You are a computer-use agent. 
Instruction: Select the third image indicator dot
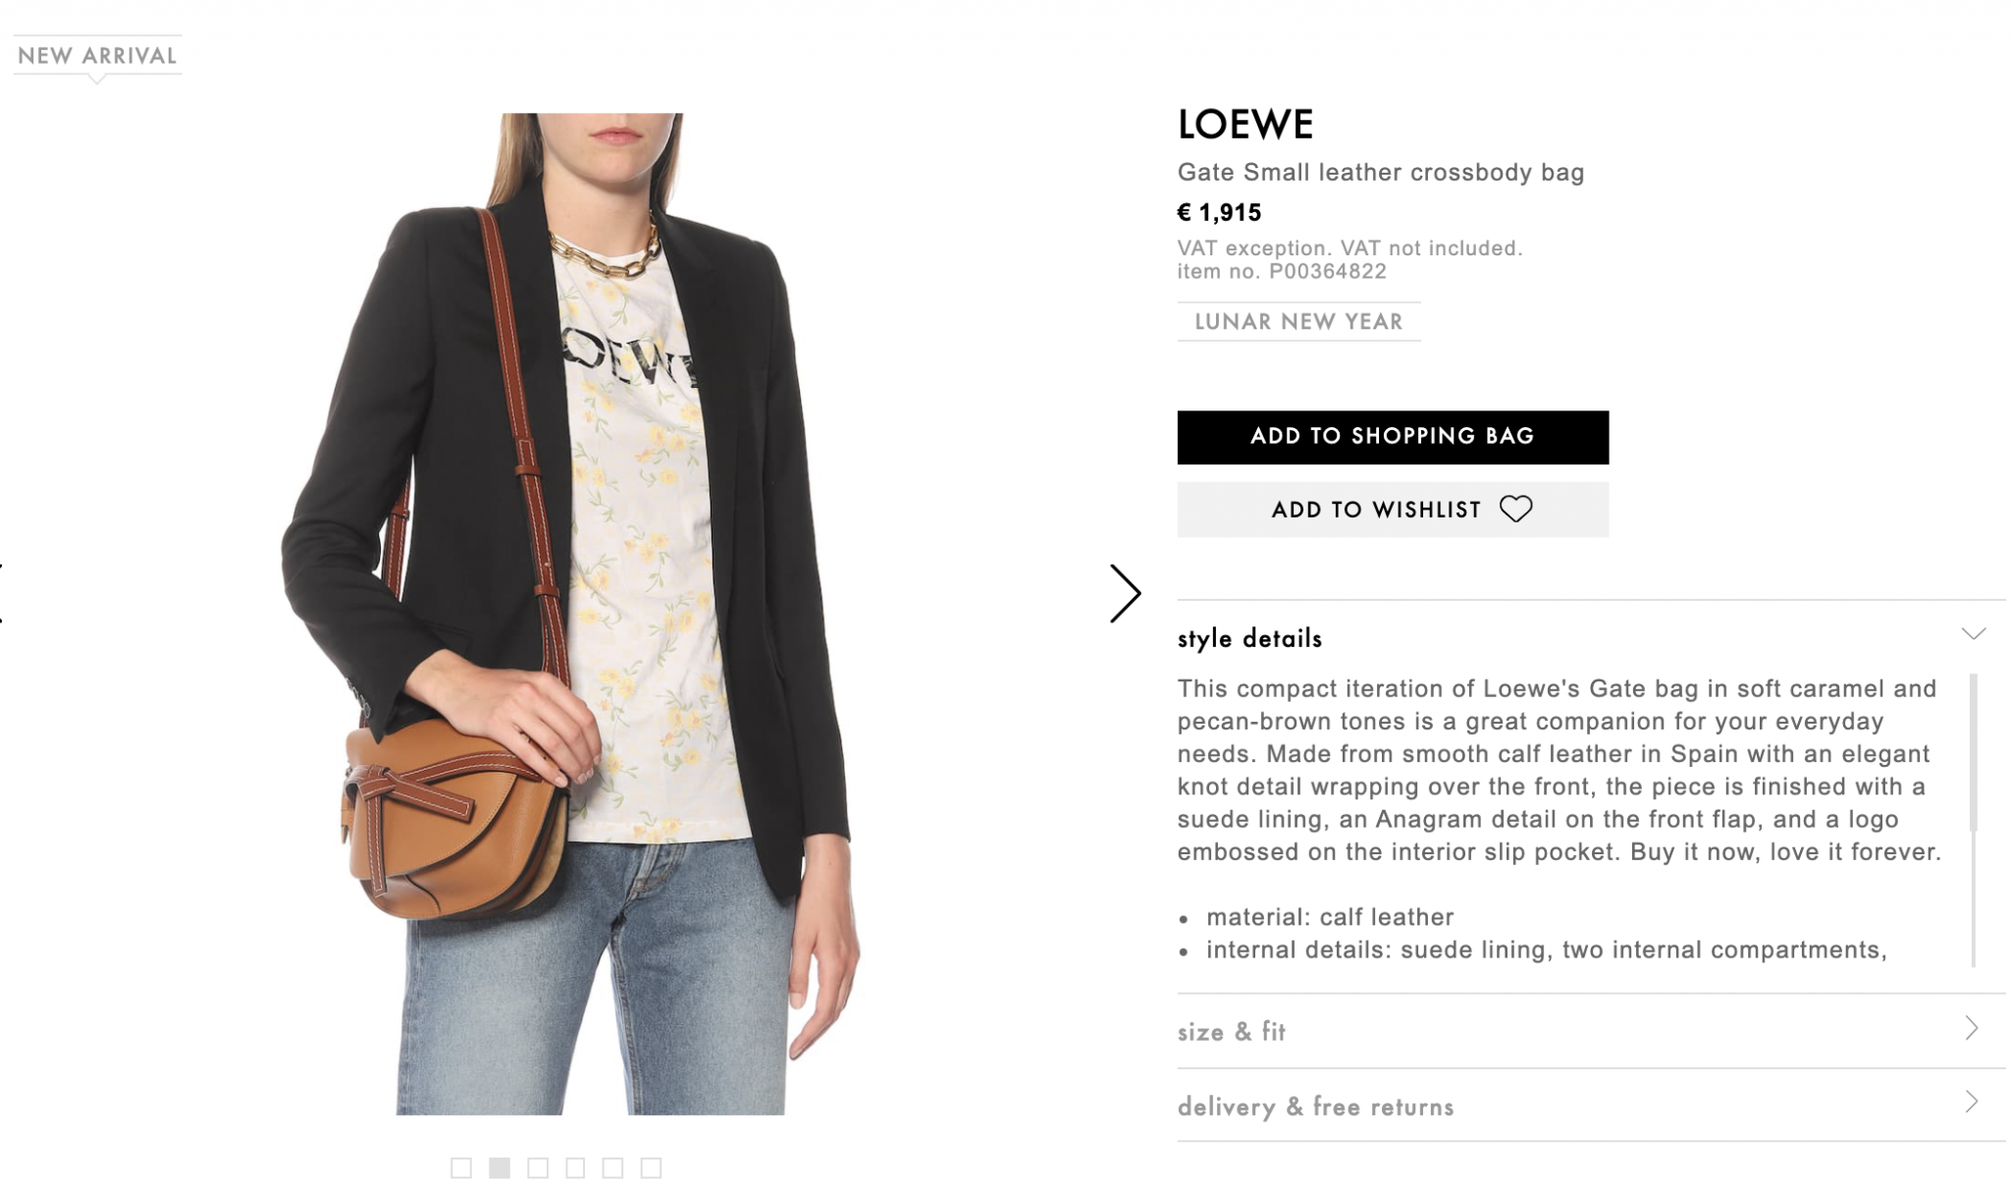[x=537, y=1167]
